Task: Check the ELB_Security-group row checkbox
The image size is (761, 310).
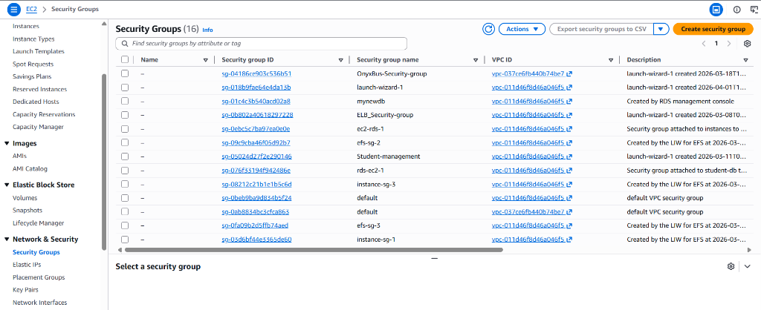Action: 125,115
